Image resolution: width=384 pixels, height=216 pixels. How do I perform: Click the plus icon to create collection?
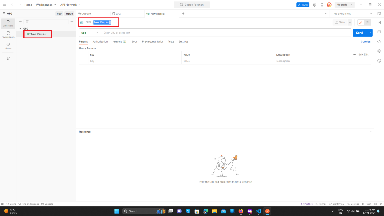[20, 22]
